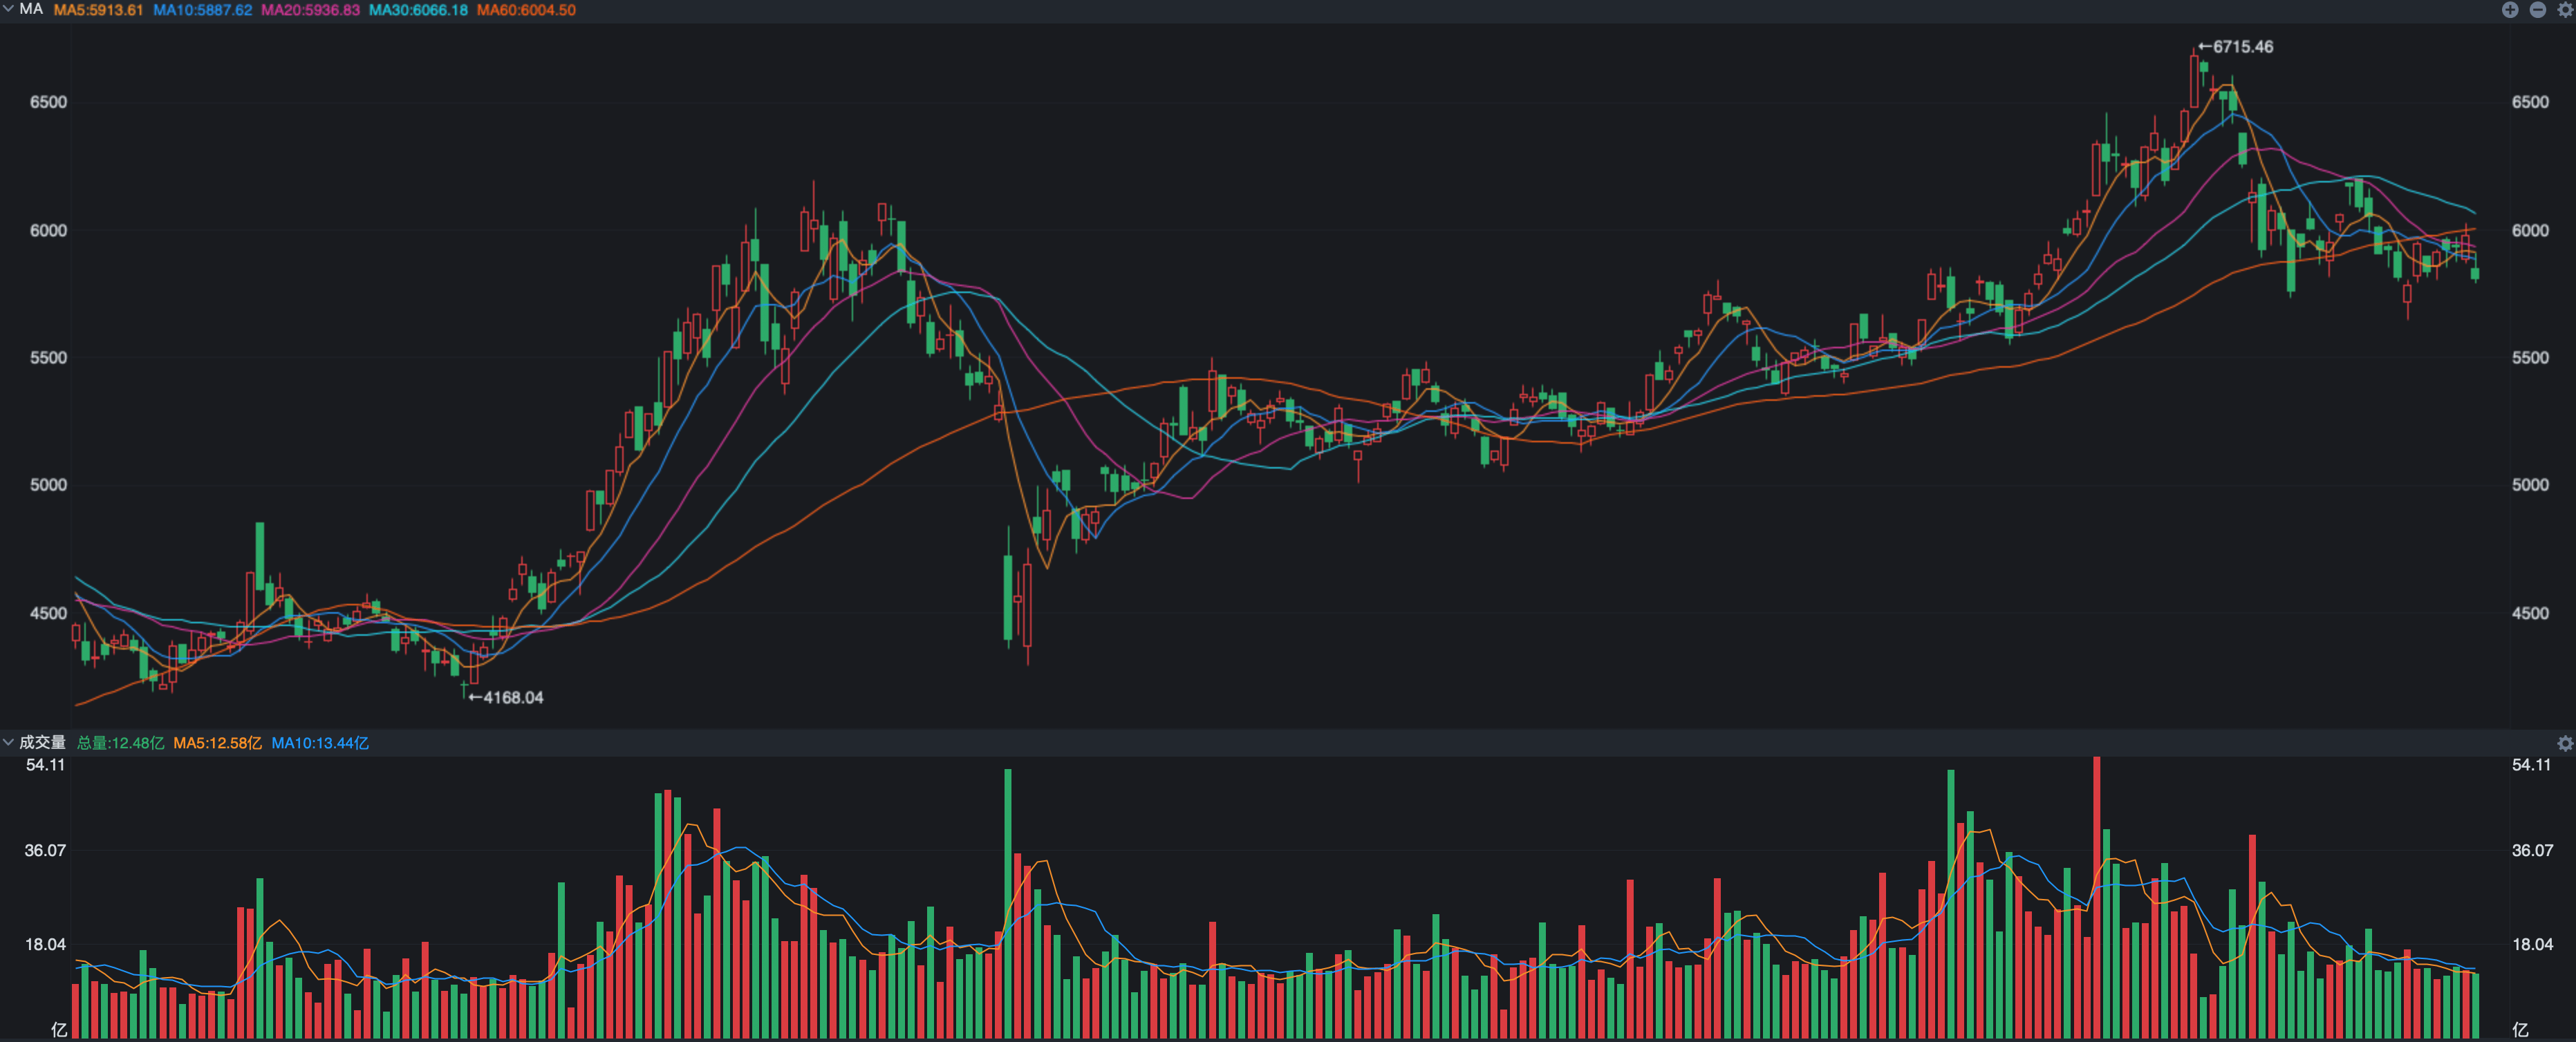2576x1042 pixels.
Task: Open MA indicator settings gear icon
Action: coord(2564,10)
